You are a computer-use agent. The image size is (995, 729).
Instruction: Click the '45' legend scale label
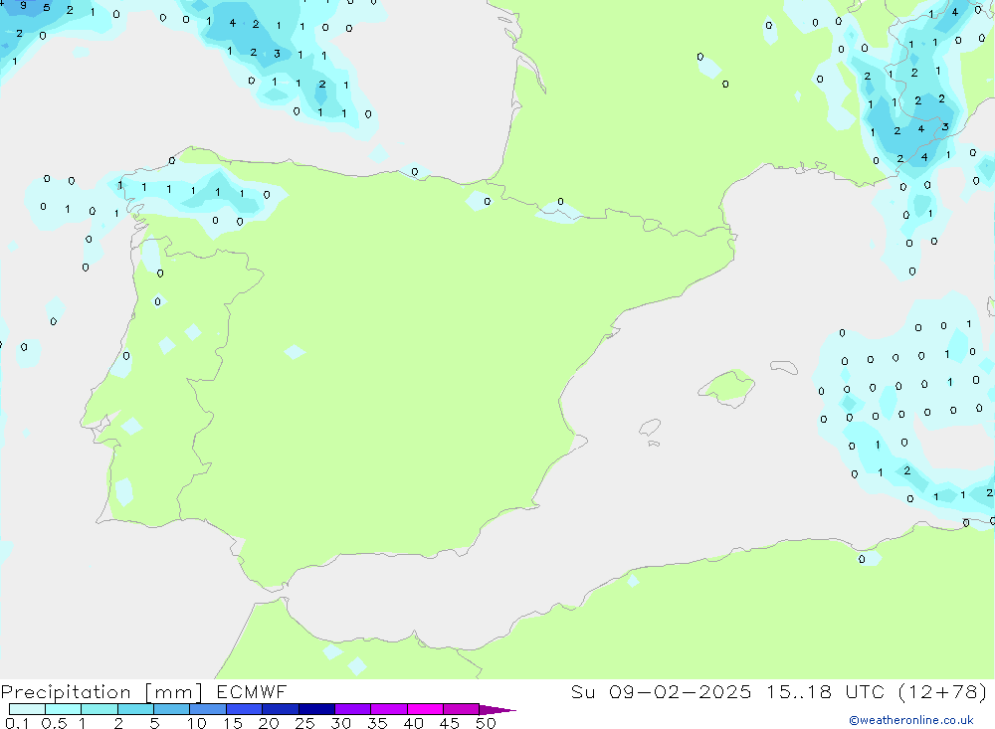[450, 723]
